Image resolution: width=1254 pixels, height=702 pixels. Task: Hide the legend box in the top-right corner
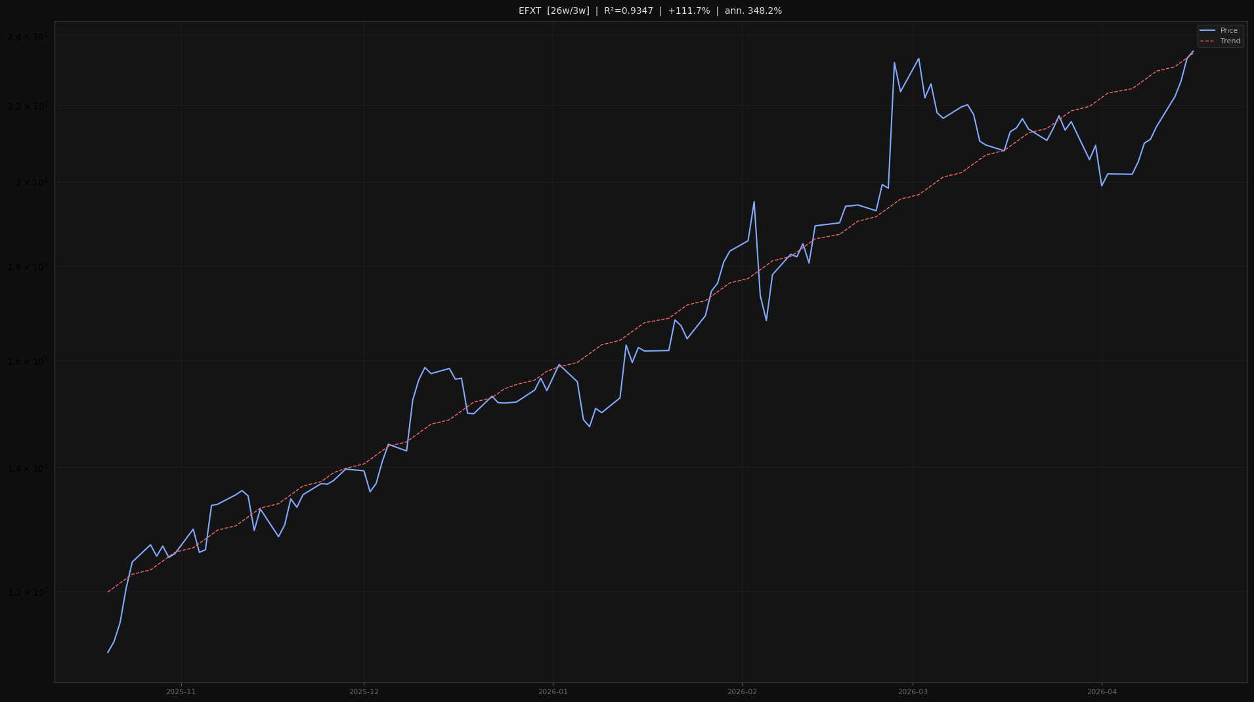point(1220,35)
